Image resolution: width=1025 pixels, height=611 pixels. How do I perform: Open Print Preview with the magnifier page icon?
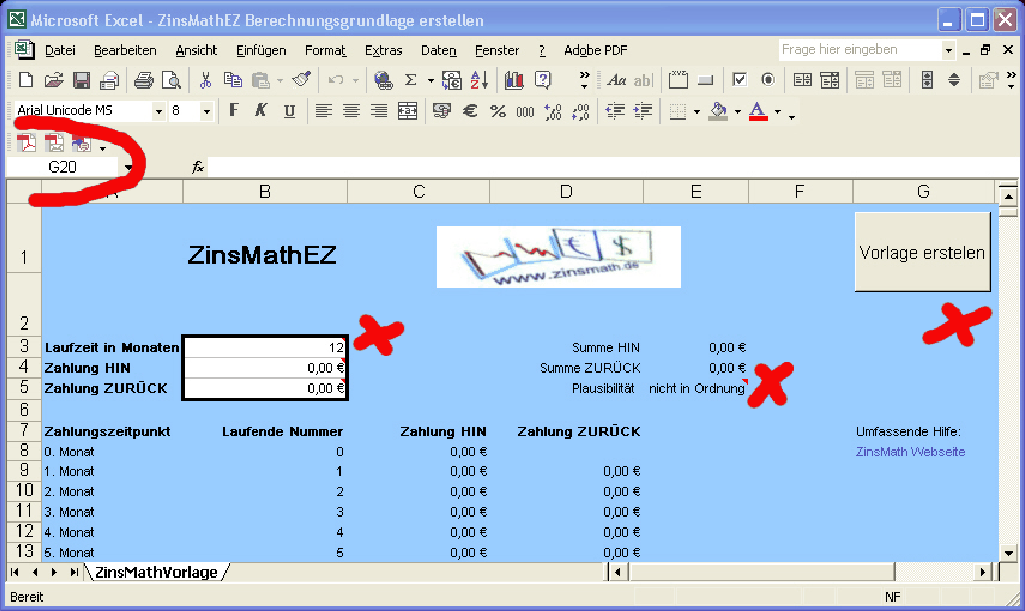(x=171, y=80)
